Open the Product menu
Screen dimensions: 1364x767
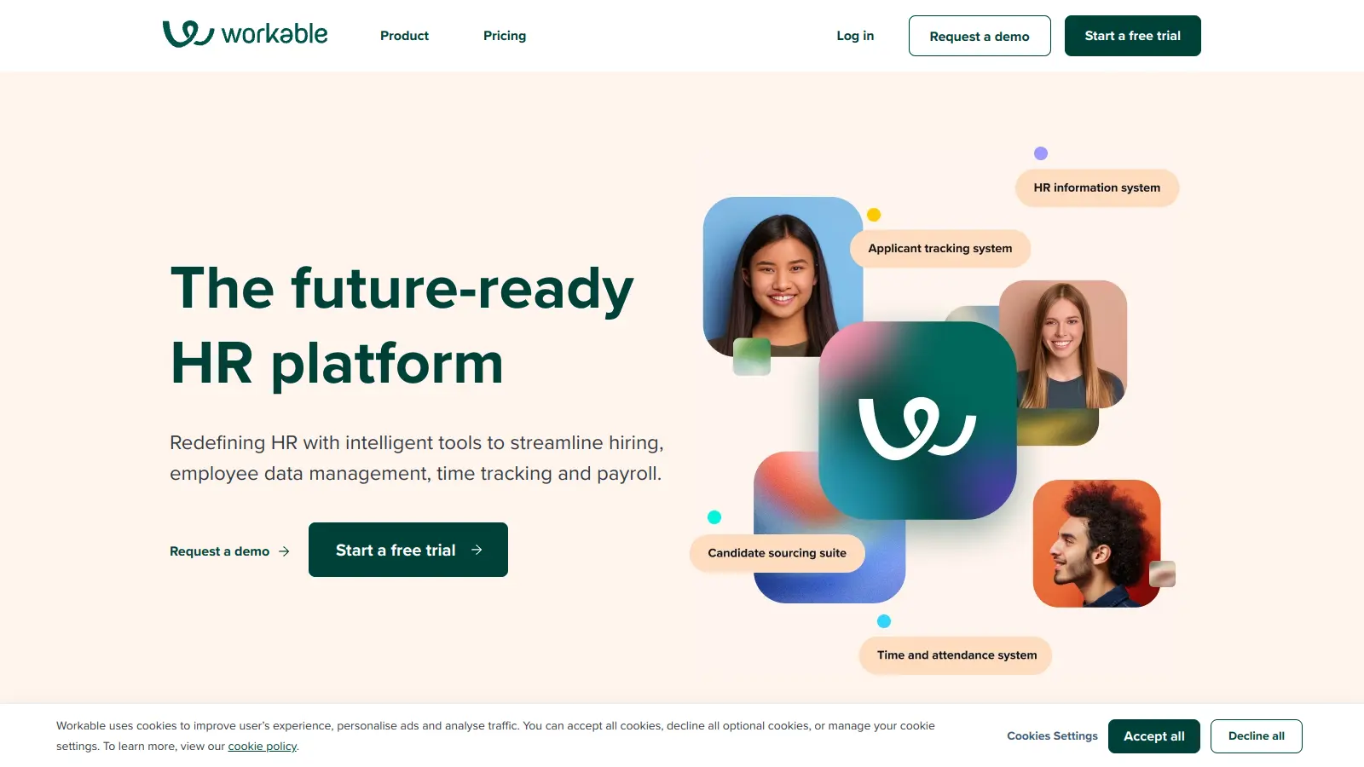[404, 36]
